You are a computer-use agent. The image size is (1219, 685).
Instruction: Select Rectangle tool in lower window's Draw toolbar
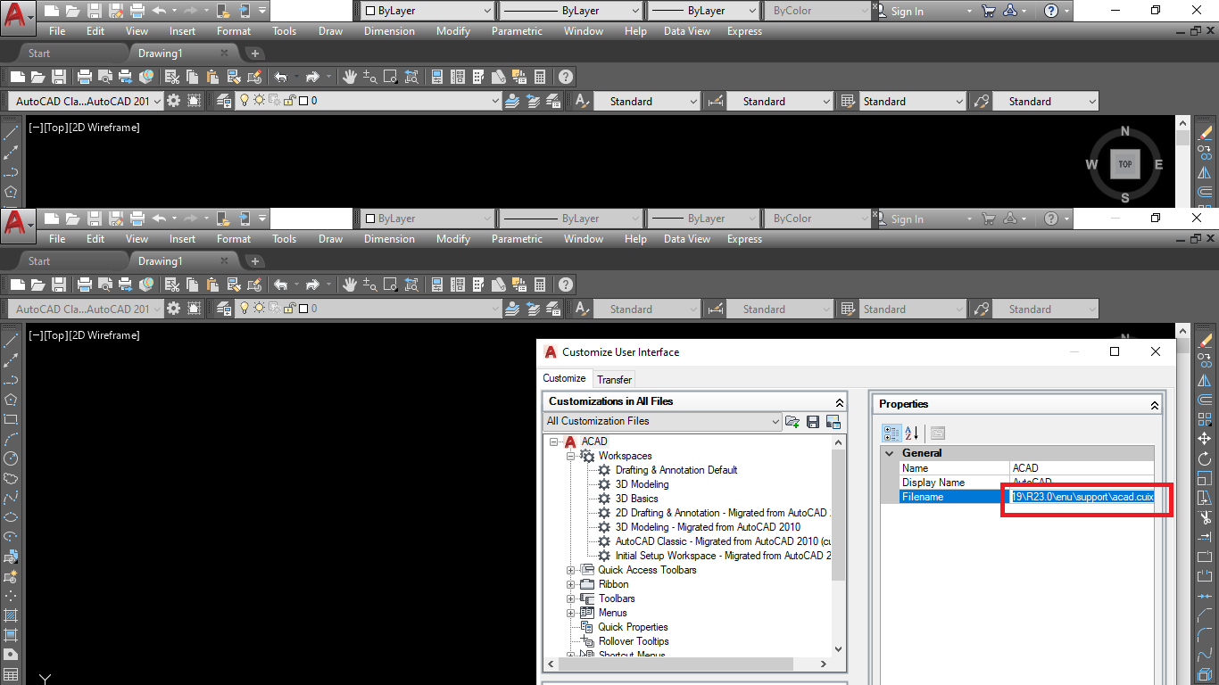point(11,419)
